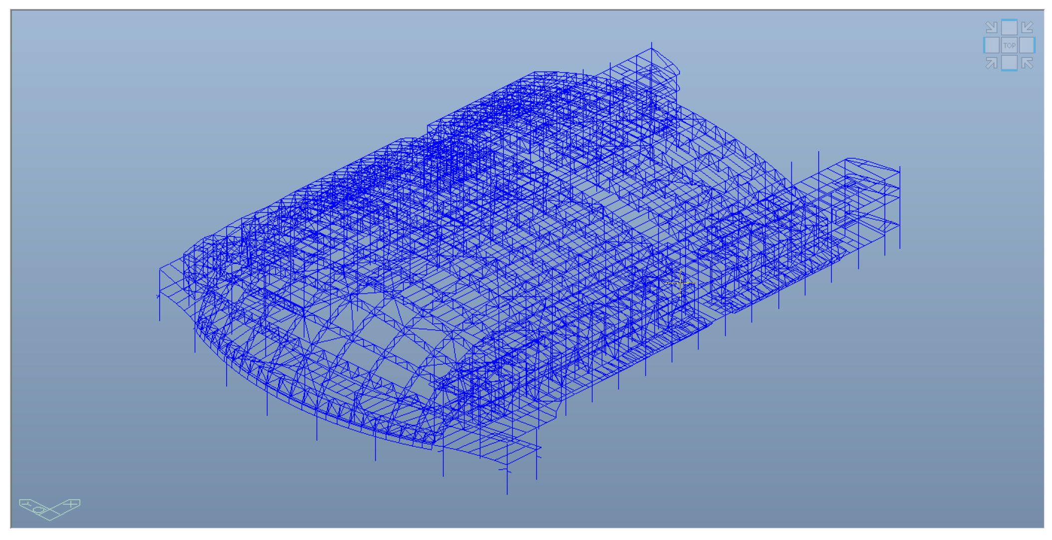Select the lower-left diagonal arrow in the view navigator
The width and height of the screenshot is (1052, 540).
point(991,63)
